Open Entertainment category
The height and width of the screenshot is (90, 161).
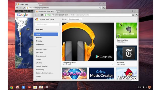pyautogui.click(x=41, y=56)
